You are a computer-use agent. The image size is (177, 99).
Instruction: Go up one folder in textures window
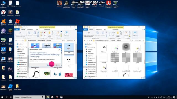coord(91,41)
